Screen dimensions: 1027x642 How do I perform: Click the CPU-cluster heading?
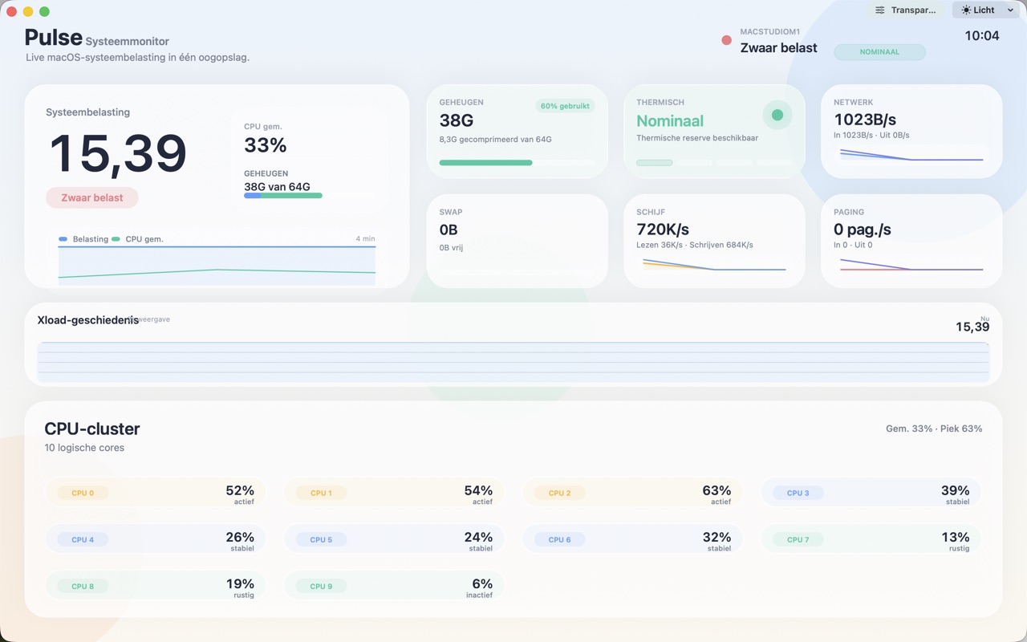coord(92,429)
